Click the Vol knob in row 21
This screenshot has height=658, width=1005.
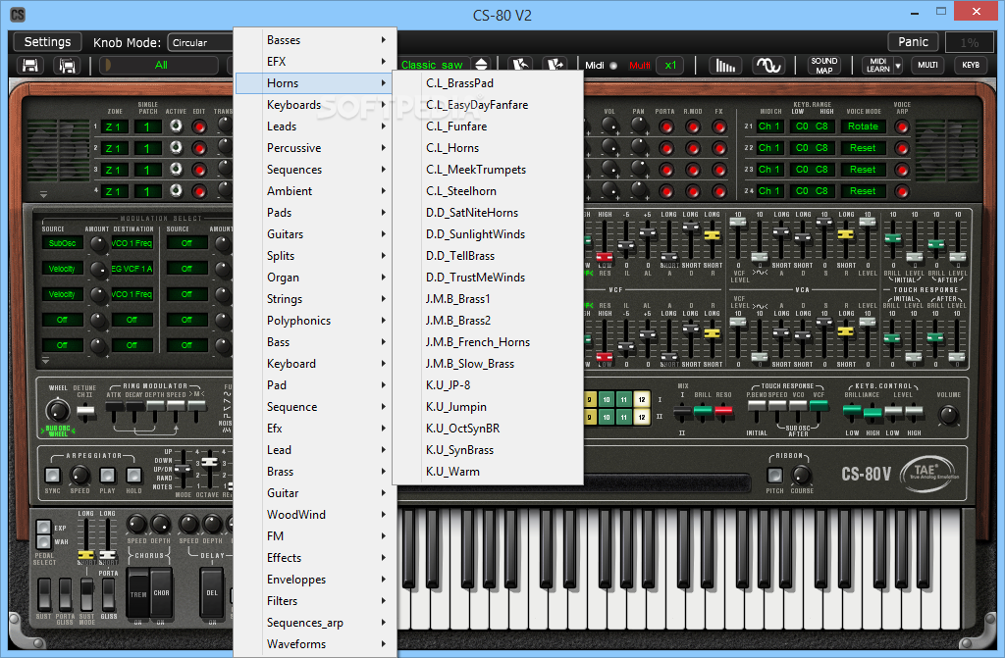click(610, 127)
